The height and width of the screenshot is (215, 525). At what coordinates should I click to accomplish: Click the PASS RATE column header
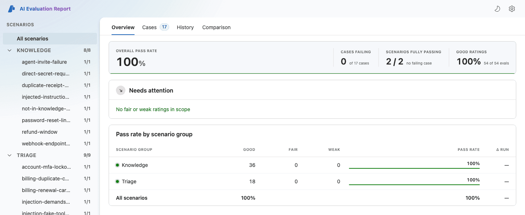coord(468,149)
